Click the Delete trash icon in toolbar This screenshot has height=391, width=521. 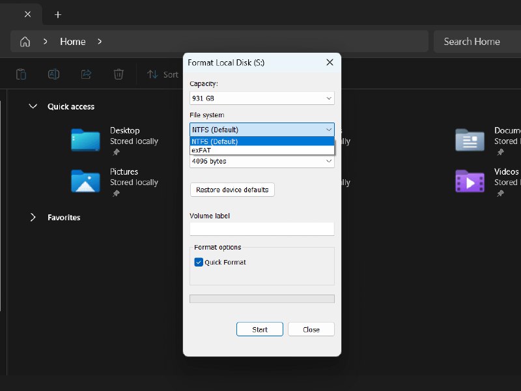[119, 74]
